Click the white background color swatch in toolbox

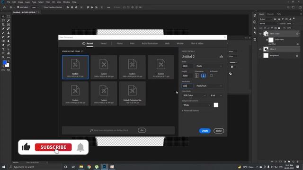(8, 66)
